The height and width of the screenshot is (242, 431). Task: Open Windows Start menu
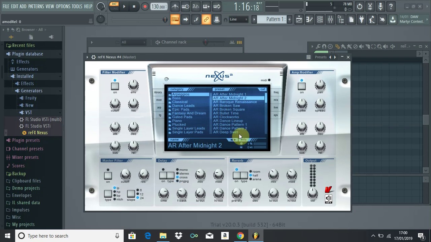tap(7, 236)
